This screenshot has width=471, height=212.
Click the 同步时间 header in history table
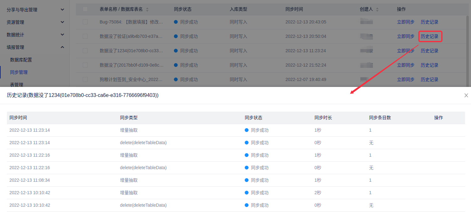tap(18, 118)
